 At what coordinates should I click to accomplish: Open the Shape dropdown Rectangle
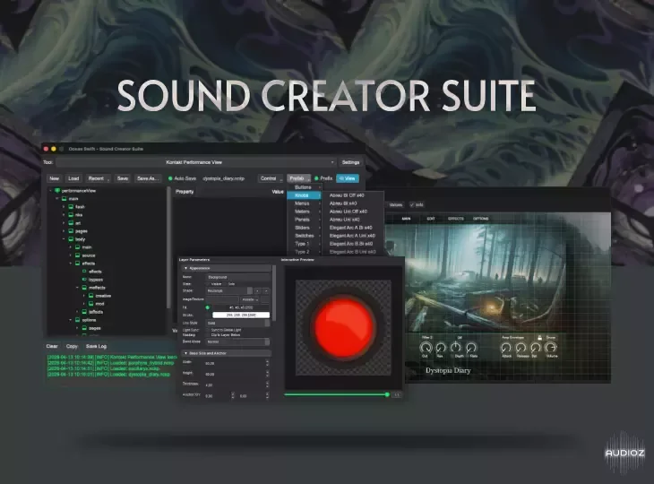tap(229, 290)
